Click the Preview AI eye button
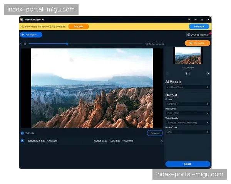 click(x=197, y=43)
